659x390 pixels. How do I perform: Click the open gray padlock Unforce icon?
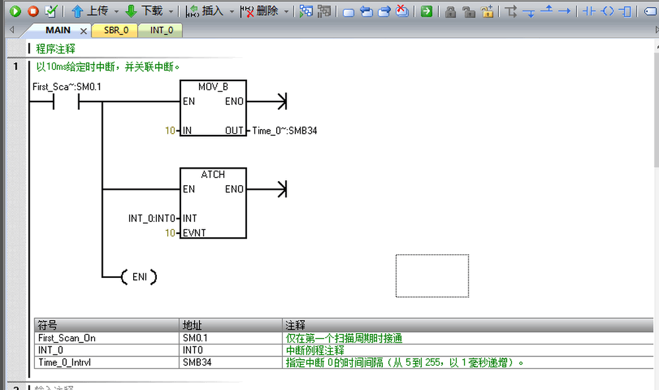coord(469,12)
